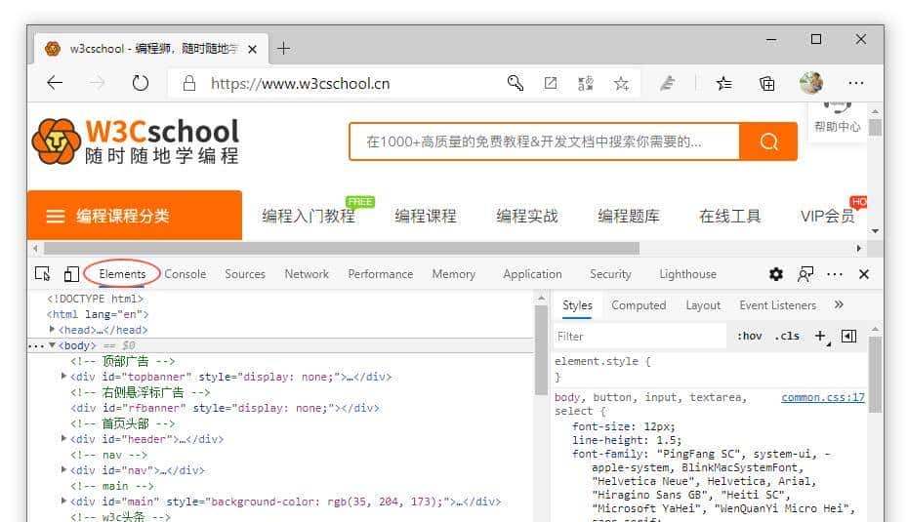This screenshot has height=522, width=908.
Task: Expand the nav div node
Action: click(63, 470)
